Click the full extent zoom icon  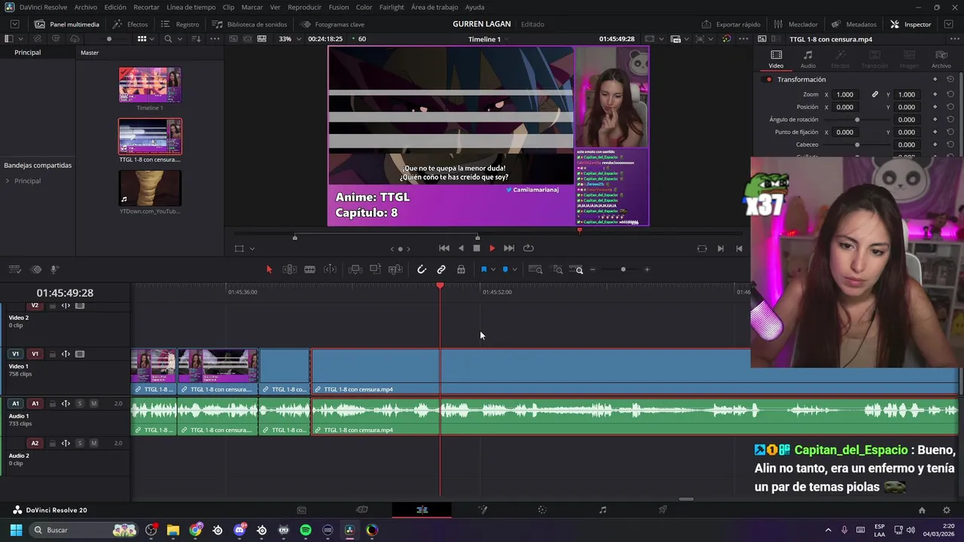point(535,269)
